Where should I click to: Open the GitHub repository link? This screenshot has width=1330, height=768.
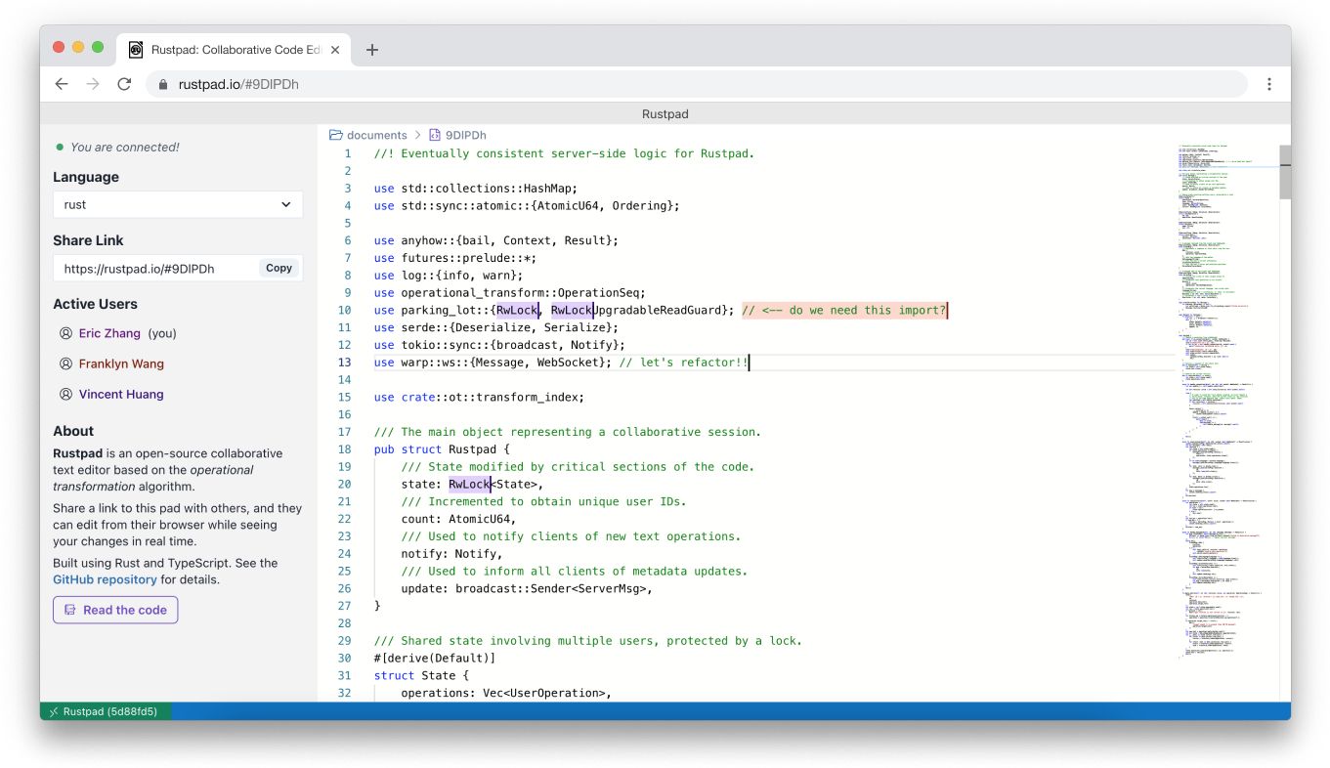[104, 578]
